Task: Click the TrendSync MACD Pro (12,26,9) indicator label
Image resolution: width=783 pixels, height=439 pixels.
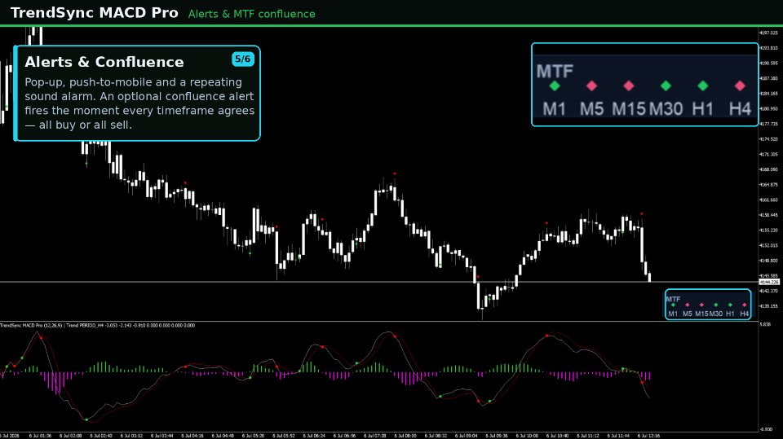Action: coord(31,325)
